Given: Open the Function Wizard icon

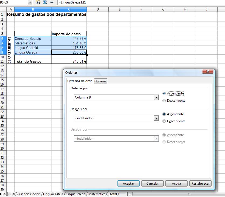Looking at the screenshot, I should point(38,2).
